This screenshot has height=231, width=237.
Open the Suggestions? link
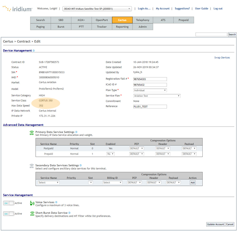coord(182,8)
